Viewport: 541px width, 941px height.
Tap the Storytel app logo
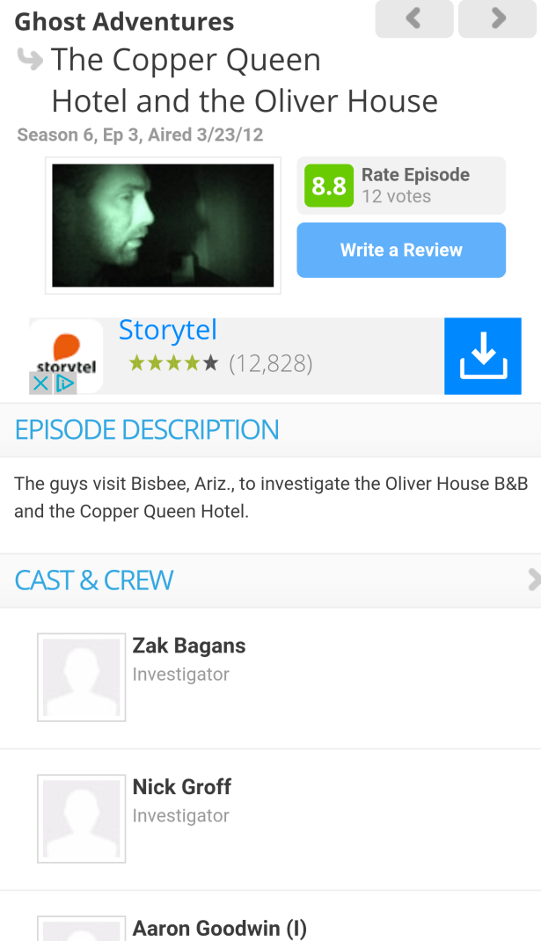pos(66,356)
